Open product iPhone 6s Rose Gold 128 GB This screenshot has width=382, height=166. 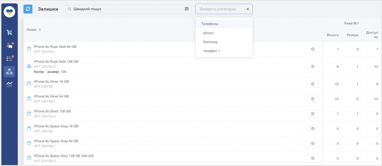click(x=56, y=62)
